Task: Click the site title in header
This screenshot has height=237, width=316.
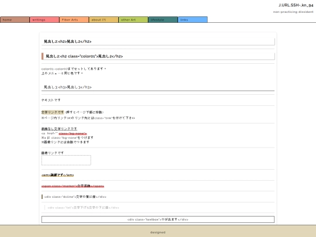Action: point(296,5)
